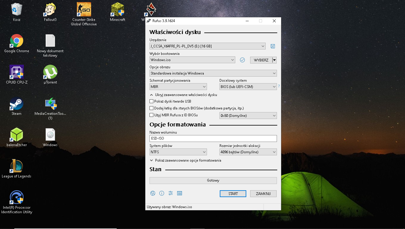Enable Użyj MBR Rufusa z ID BIOSu
Image resolution: width=405 pixels, height=229 pixels.
click(x=151, y=115)
